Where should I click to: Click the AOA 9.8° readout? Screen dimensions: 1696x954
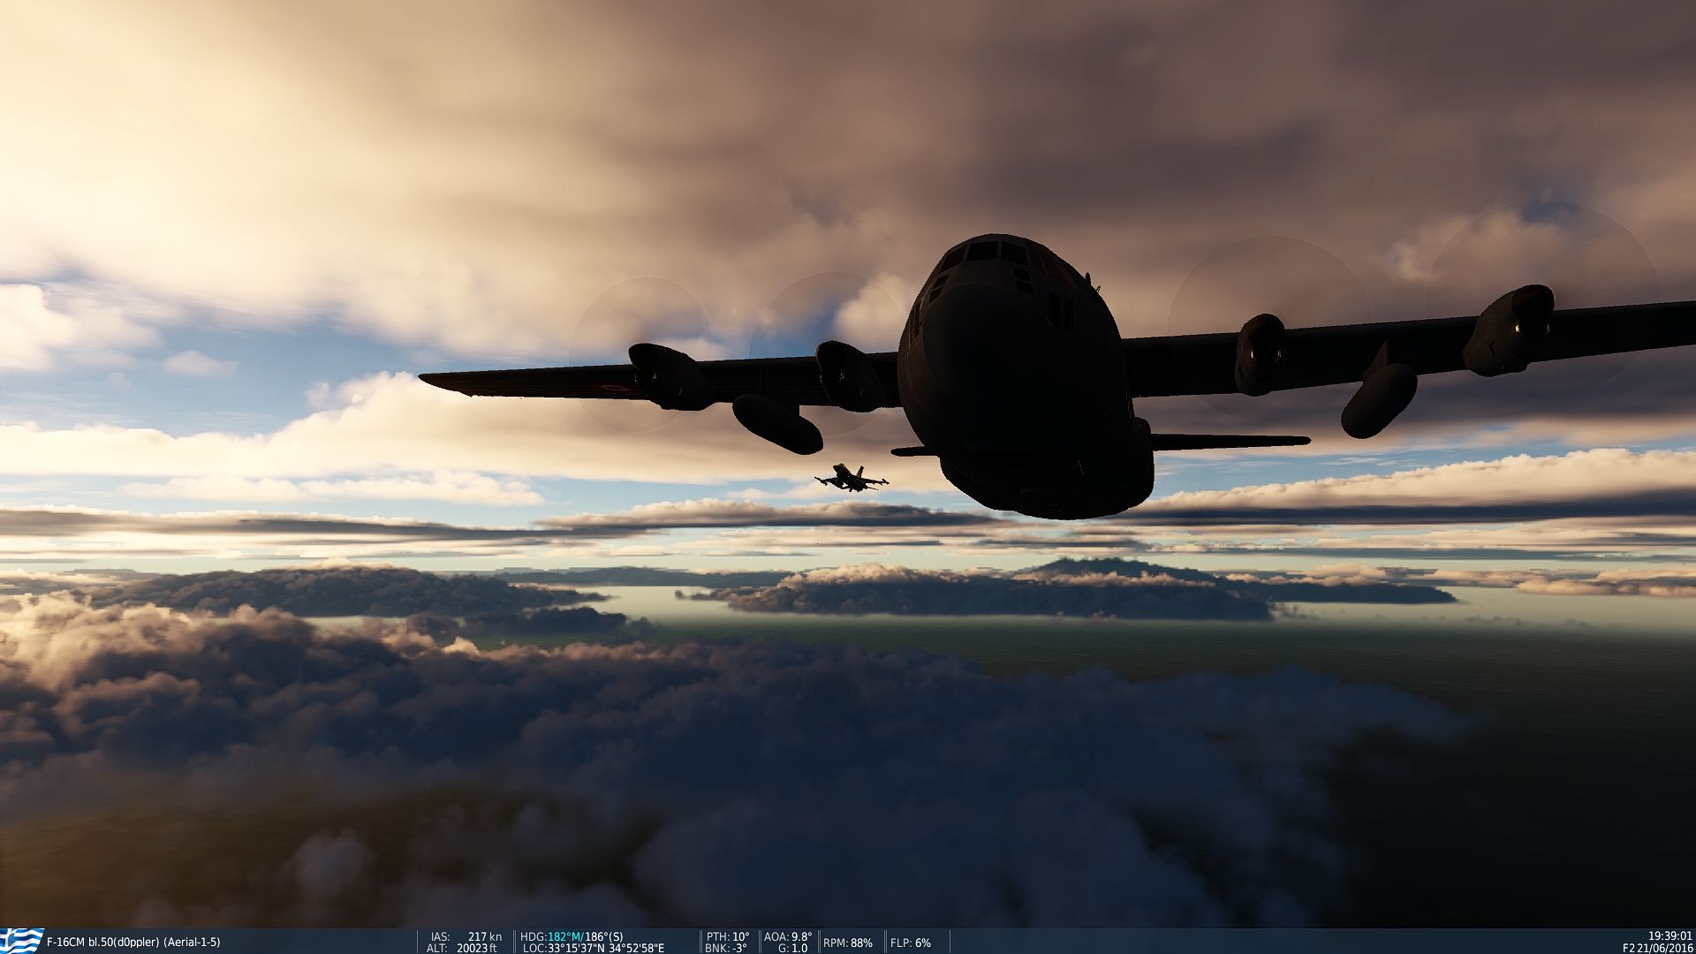[788, 936]
